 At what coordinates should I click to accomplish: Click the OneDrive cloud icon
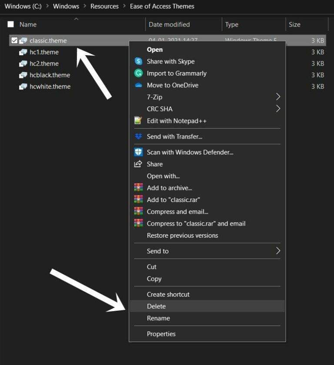[138, 85]
